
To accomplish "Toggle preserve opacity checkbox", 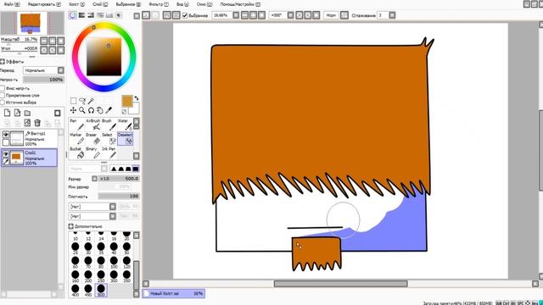I will (x=3, y=88).
